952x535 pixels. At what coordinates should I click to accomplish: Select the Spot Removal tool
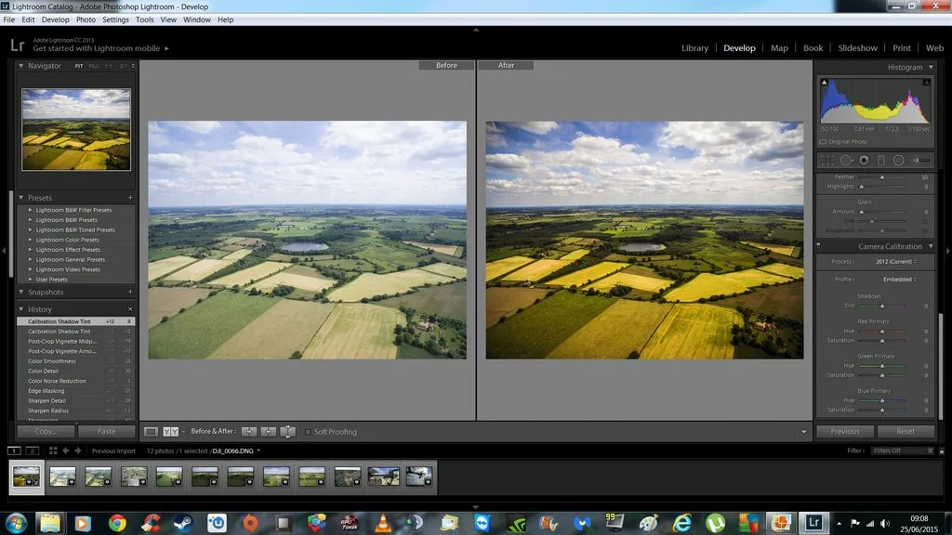(846, 160)
